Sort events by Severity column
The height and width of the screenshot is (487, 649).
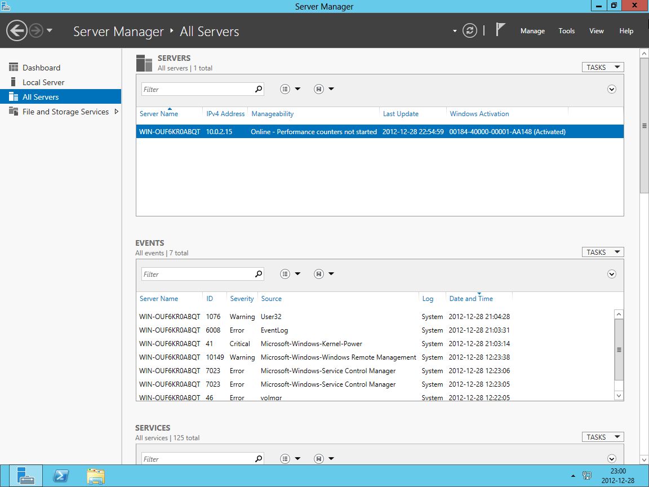[242, 298]
